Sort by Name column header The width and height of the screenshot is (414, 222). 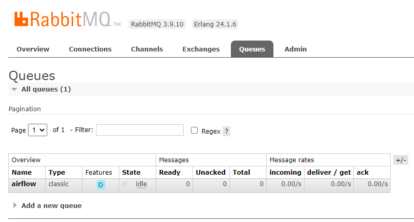click(22, 173)
